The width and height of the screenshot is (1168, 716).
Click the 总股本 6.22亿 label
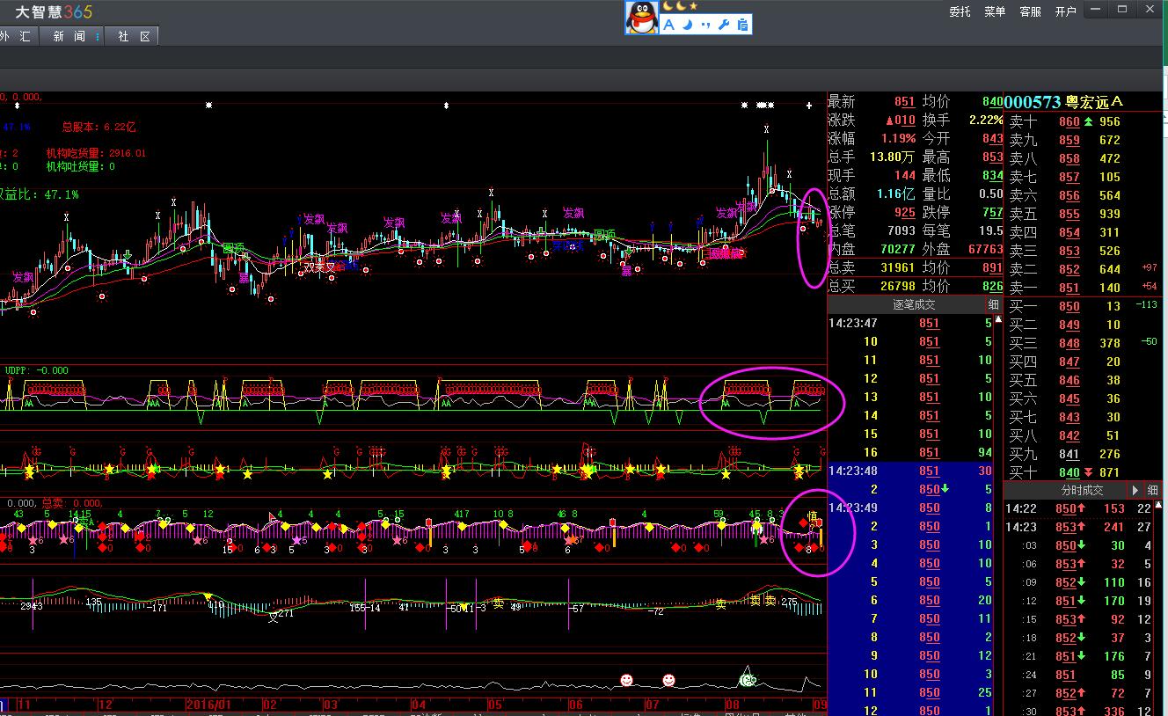[99, 128]
